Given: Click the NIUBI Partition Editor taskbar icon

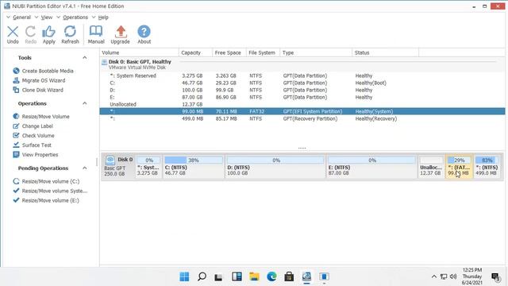Looking at the screenshot, I should pos(306,276).
